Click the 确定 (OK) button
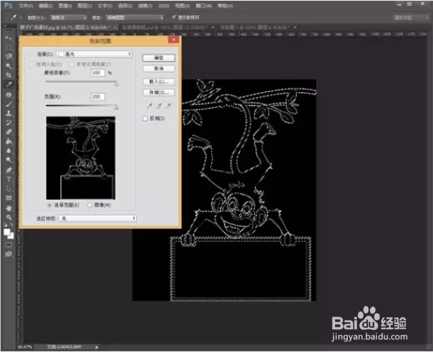This screenshot has height=352, width=433. pos(159,58)
